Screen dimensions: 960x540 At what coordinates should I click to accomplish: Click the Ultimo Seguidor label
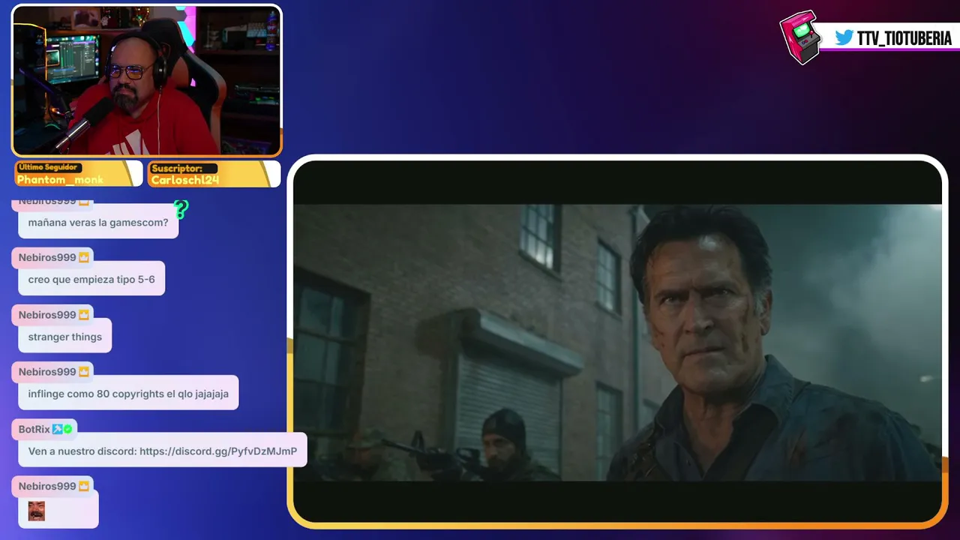tap(49, 167)
